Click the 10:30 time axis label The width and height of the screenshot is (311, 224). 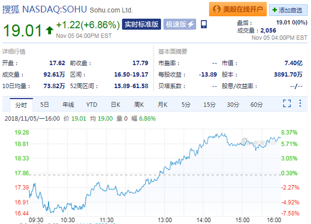[68, 220]
